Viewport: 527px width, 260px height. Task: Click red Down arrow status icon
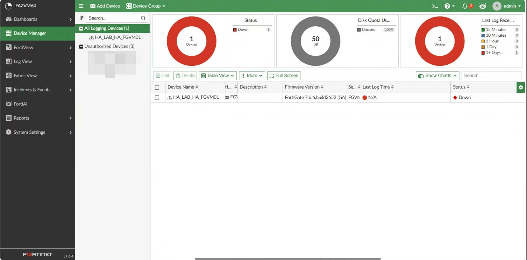pyautogui.click(x=455, y=98)
